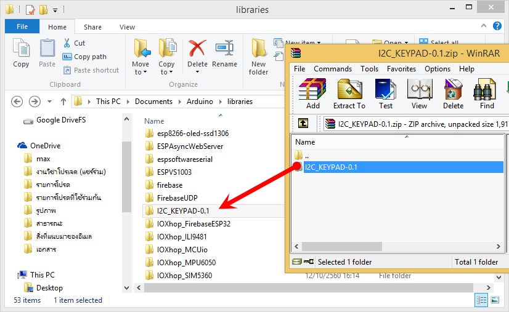Click Paste shortcut in the ribbon

pos(91,70)
